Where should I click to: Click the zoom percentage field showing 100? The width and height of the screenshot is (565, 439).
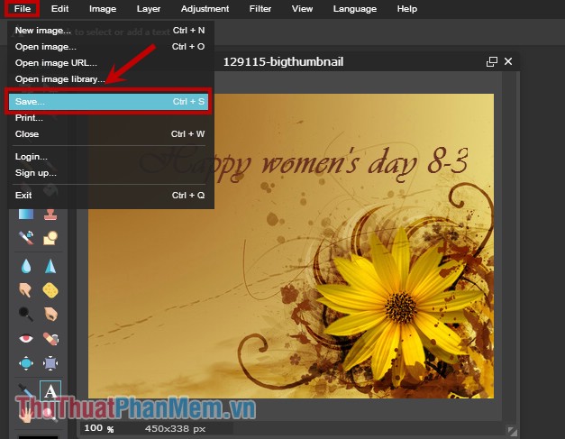pyautogui.click(x=95, y=429)
